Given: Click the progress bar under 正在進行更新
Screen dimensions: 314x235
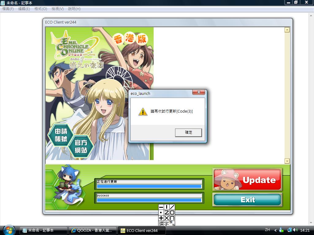Looking at the screenshot, I should (x=149, y=186).
